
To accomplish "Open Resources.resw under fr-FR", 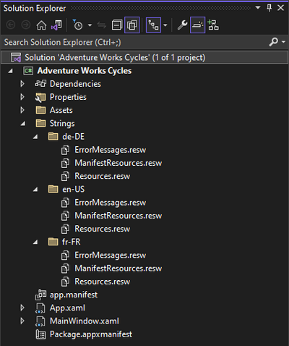I will pos(102,282).
